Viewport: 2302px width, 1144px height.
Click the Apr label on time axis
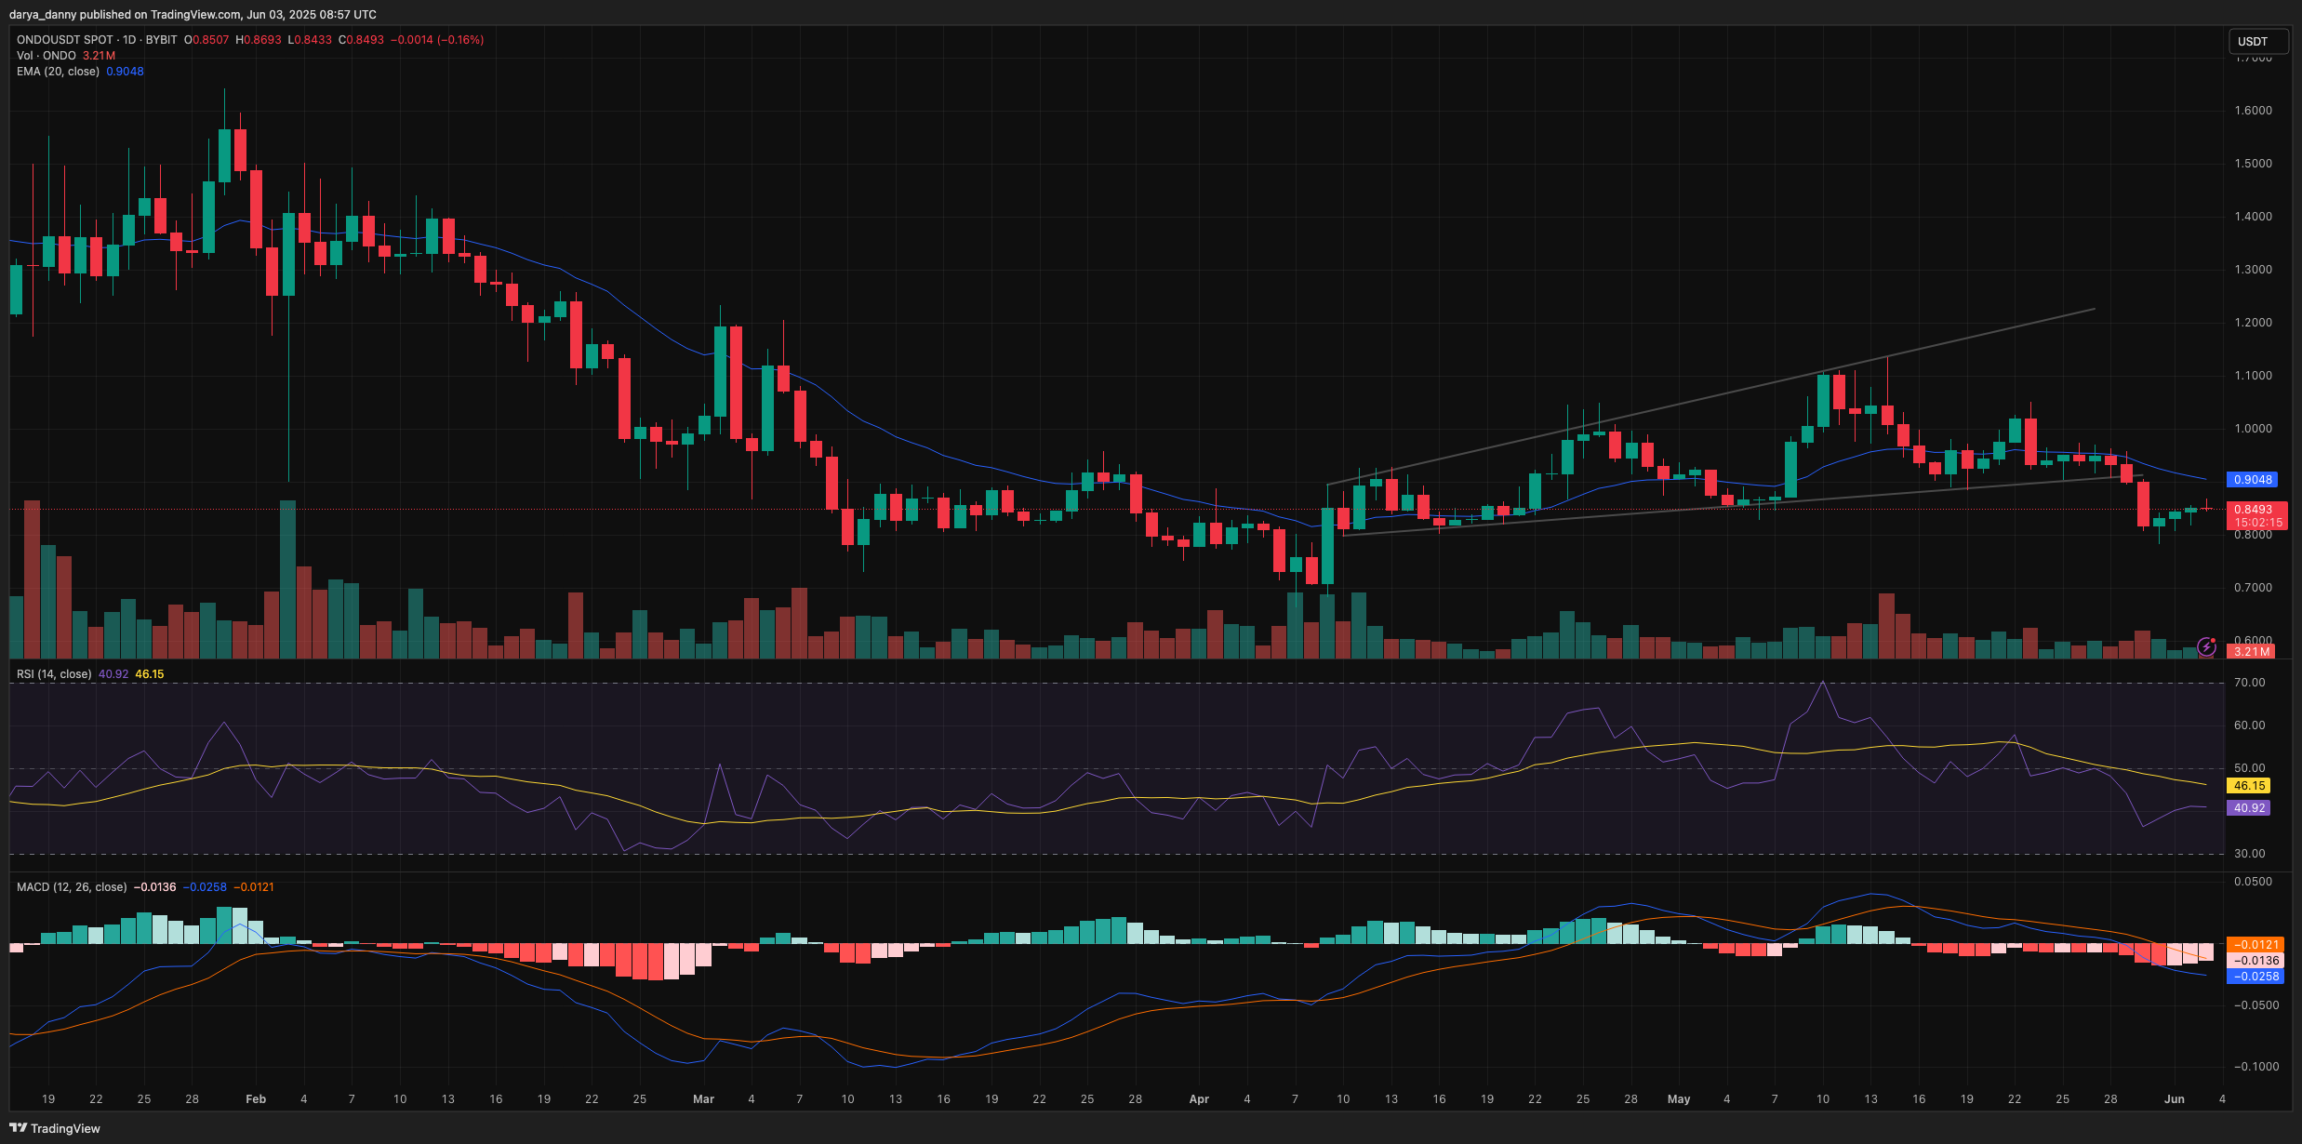pos(1199,1099)
